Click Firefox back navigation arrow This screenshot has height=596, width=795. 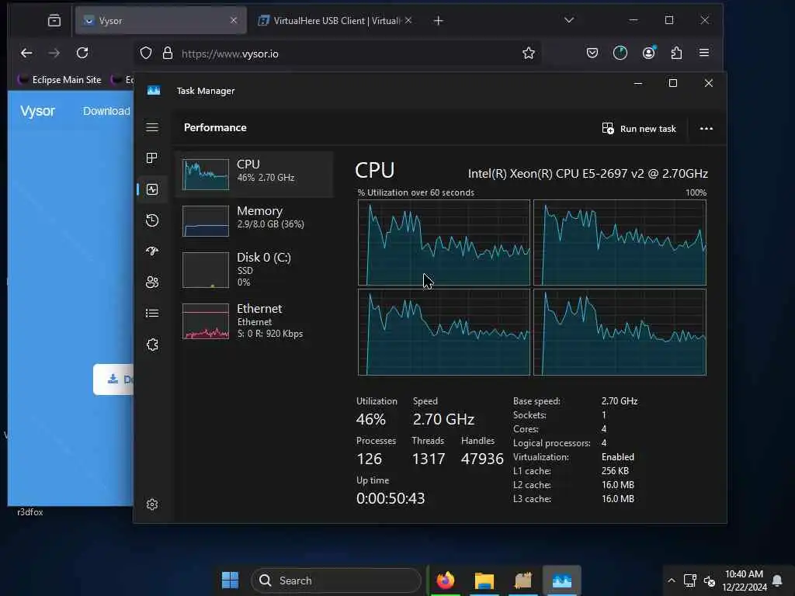(x=26, y=53)
